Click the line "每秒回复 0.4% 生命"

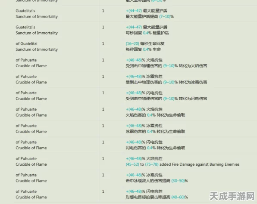click(x=143, y=49)
